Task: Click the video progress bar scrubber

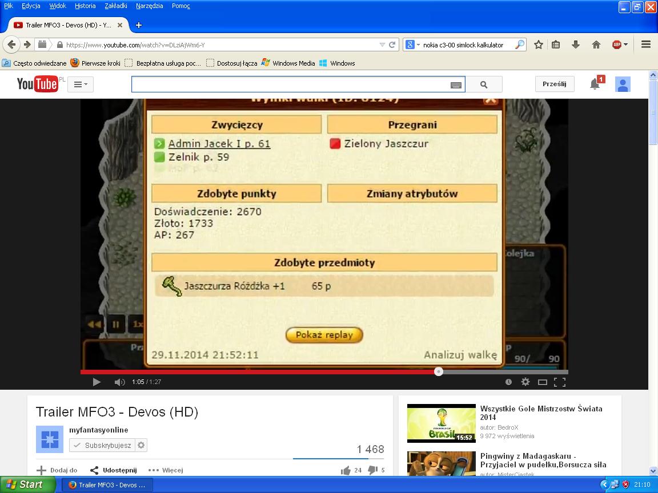Action: (438, 371)
